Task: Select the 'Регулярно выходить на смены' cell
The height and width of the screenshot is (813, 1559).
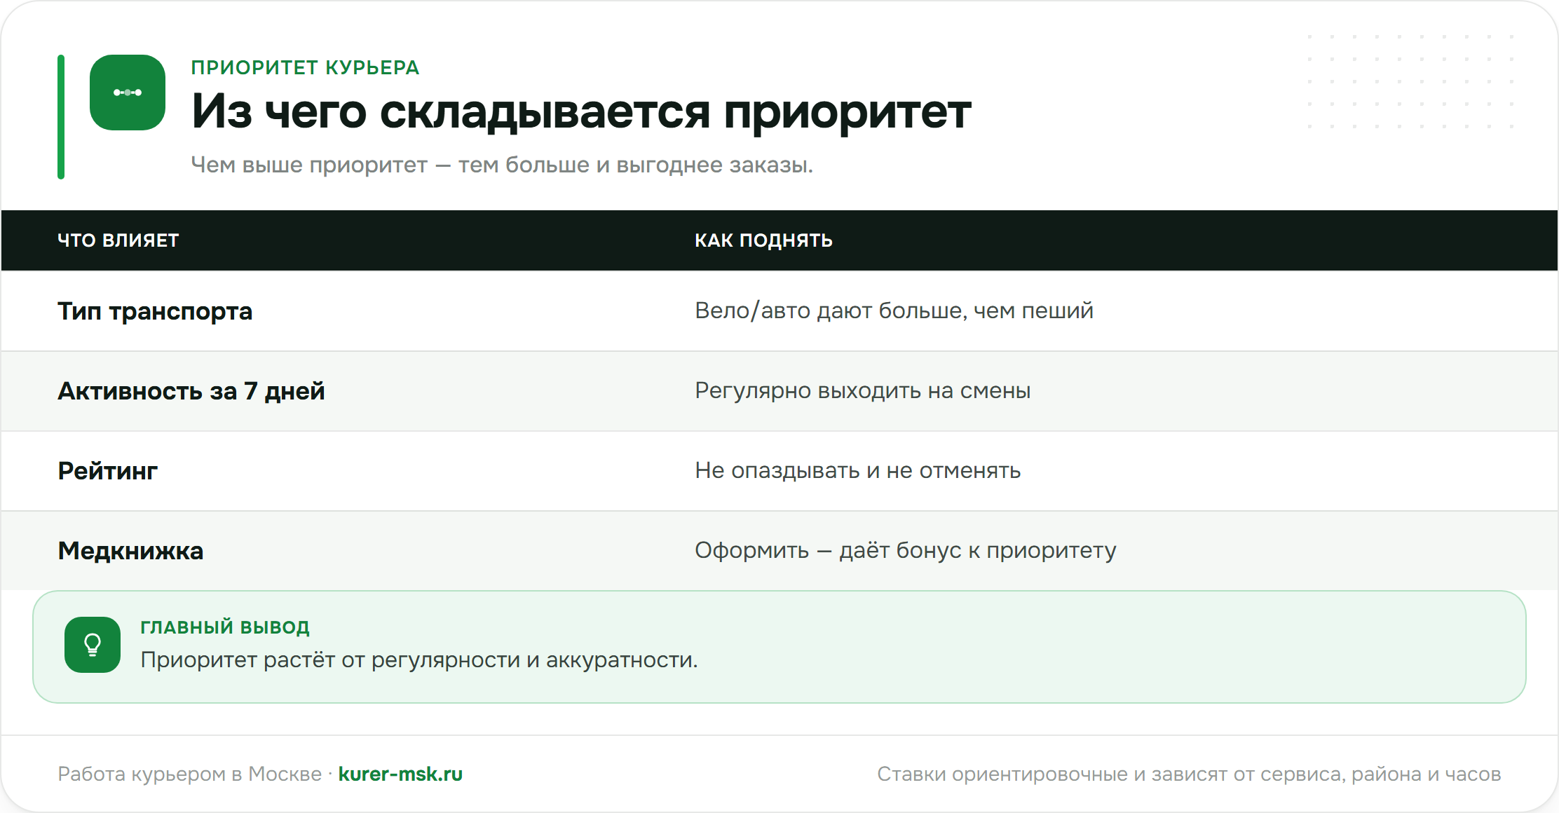Action: click(862, 390)
